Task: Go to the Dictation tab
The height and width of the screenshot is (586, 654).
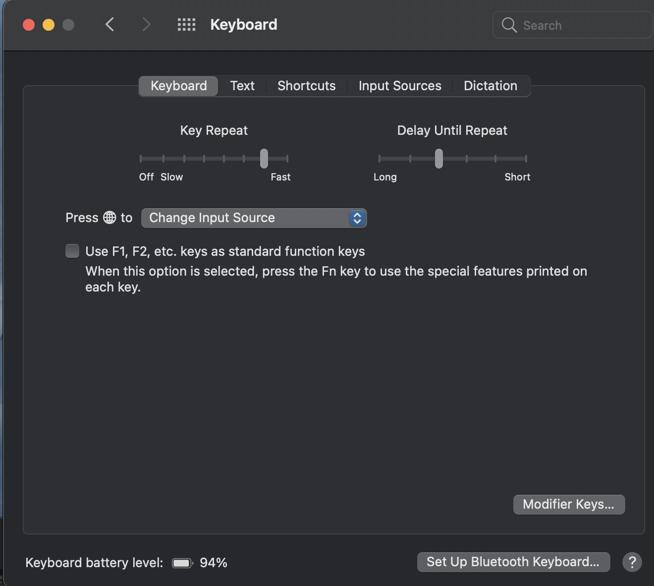Action: pyautogui.click(x=490, y=86)
